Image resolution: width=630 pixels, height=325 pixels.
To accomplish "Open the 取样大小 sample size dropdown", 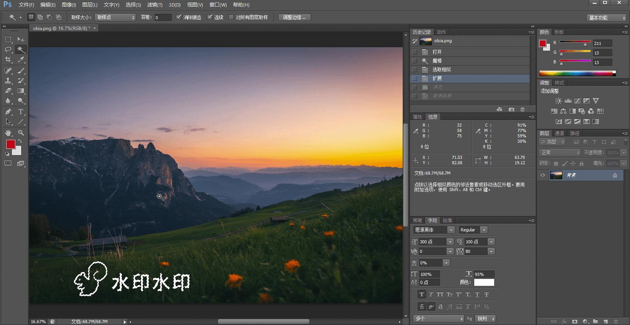I will pyautogui.click(x=115, y=17).
